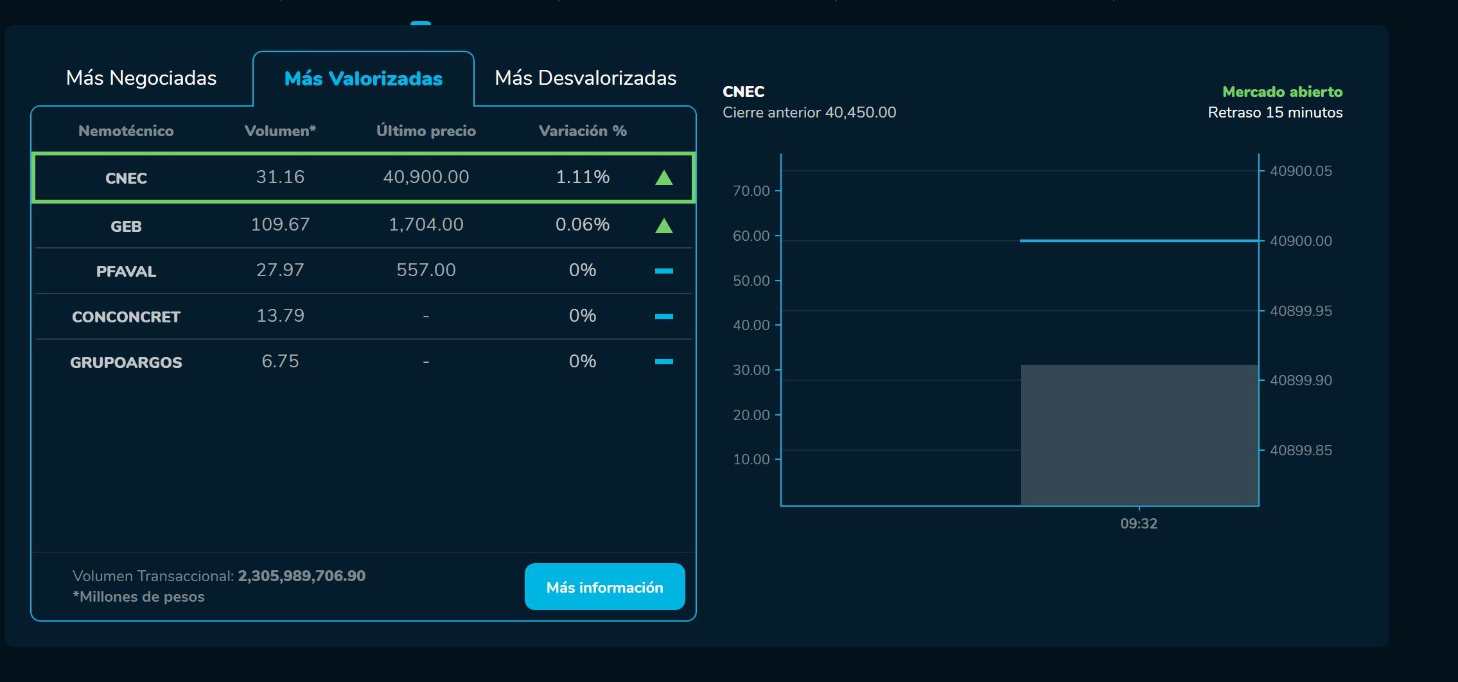The width and height of the screenshot is (1458, 682).
Task: Click the Nemotécnico column header
Action: click(x=126, y=131)
